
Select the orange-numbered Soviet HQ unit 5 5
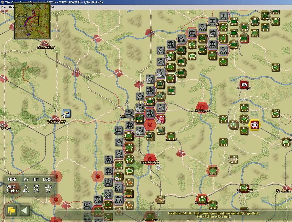pos(129,194)
